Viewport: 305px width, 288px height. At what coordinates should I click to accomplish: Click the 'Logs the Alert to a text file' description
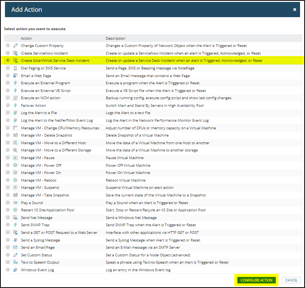click(128, 113)
